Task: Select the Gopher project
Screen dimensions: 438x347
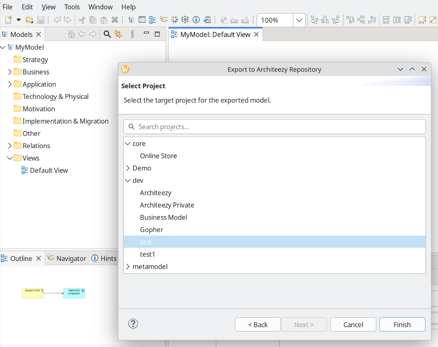Action: click(x=151, y=230)
